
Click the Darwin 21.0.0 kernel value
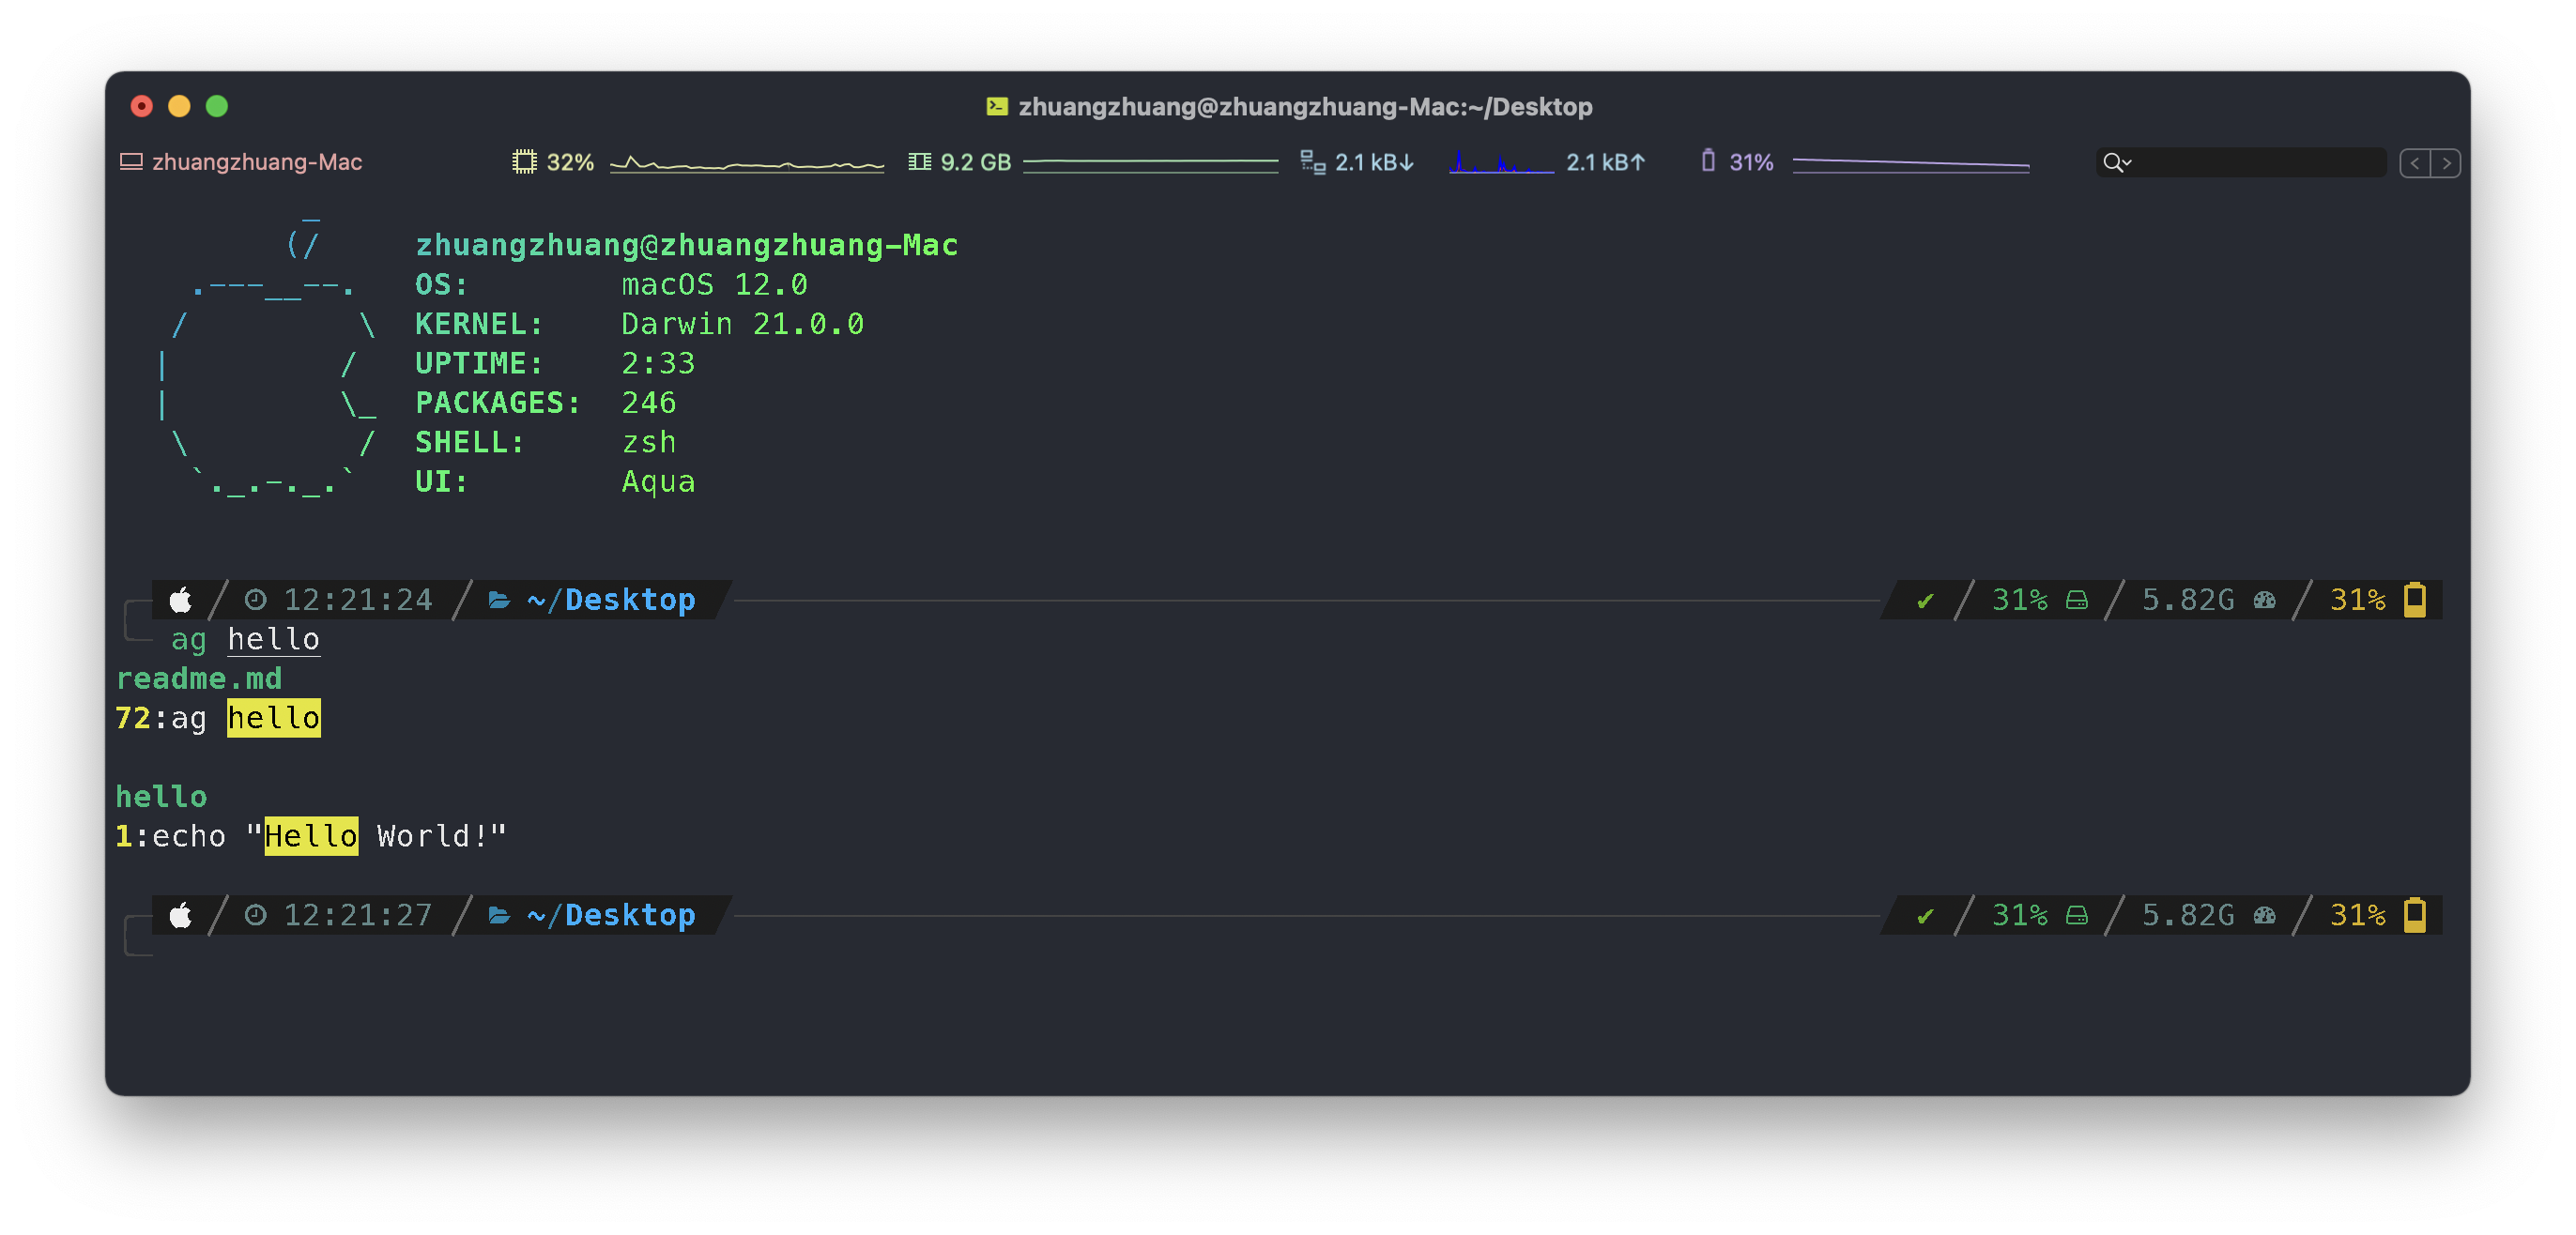pos(742,324)
